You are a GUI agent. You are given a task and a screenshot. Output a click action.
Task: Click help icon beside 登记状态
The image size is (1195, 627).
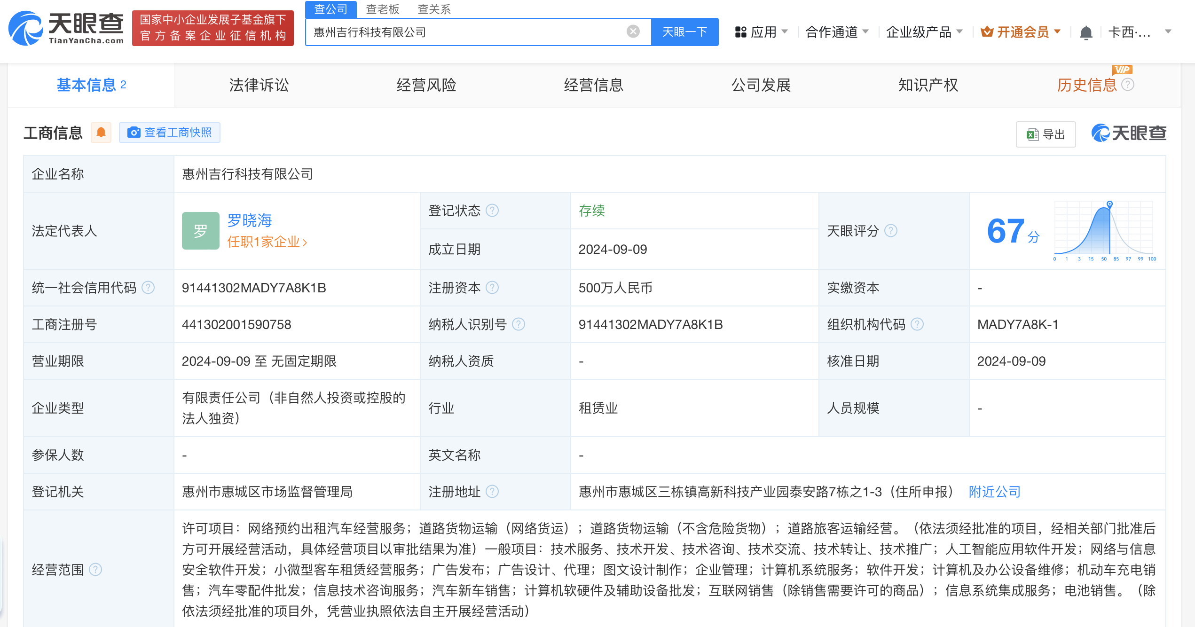pos(492,210)
